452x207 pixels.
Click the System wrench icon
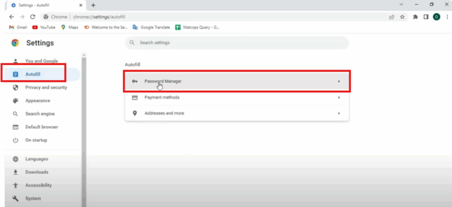click(x=15, y=198)
